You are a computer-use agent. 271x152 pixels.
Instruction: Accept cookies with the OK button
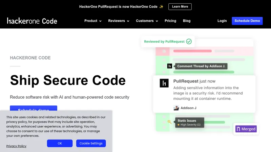click(x=60, y=143)
